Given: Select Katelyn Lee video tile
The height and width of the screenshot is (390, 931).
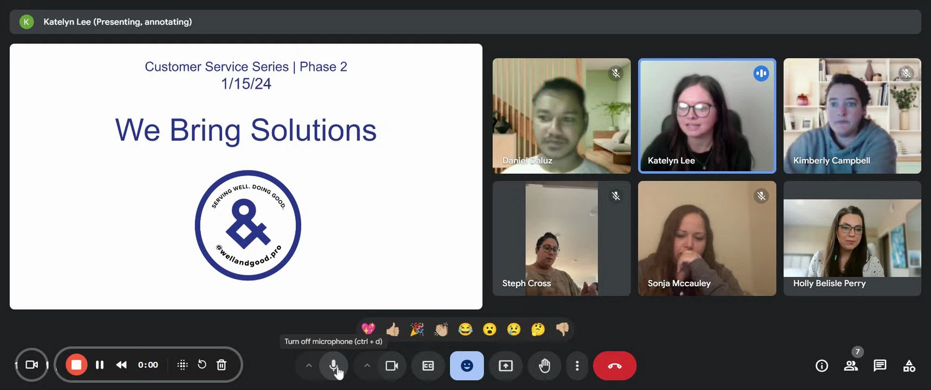Looking at the screenshot, I should pos(707,116).
